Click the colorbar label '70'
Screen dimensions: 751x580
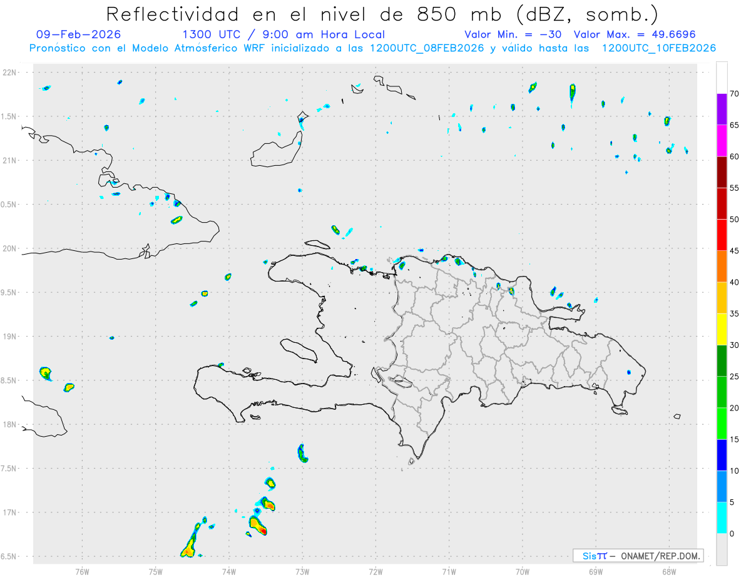pyautogui.click(x=735, y=94)
